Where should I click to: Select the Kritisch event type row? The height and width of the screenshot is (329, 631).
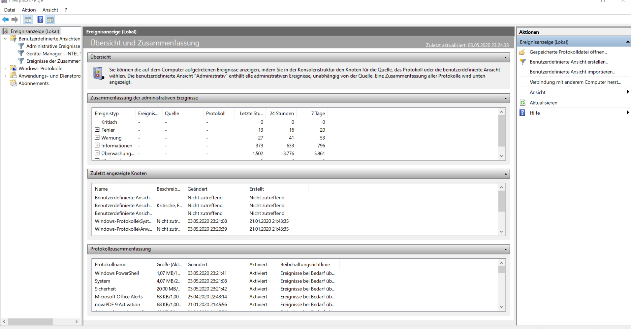click(x=210, y=122)
